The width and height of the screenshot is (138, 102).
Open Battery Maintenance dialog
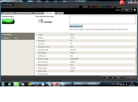click(76, 26)
